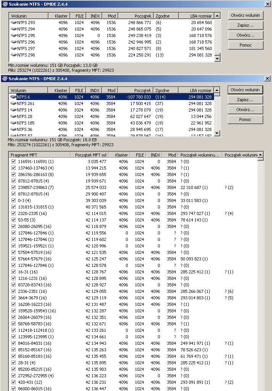Image resolution: width=272 pixels, height=391 pixels.
Task: Uncheck MFT fragment 2320-2335 (16)
Action: tap(13, 213)
